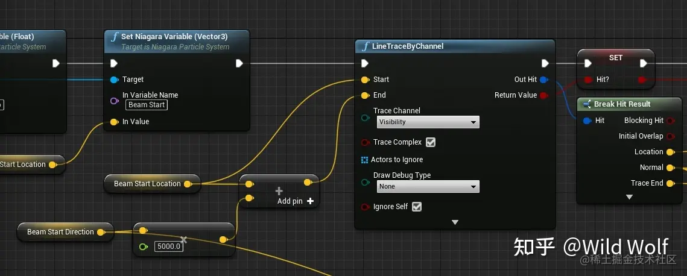687x276 pixels.
Task: Select the Break Hit Result node title
Action: pos(622,104)
